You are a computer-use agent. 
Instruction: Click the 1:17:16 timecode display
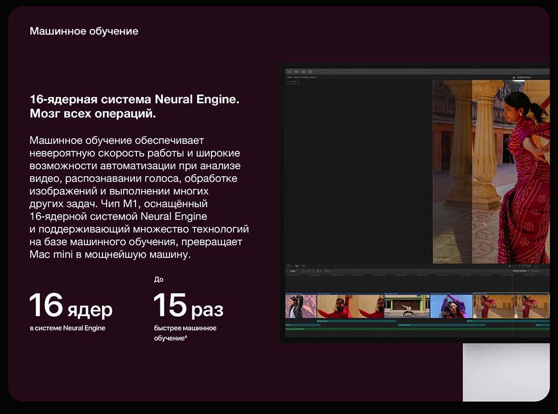pos(524,266)
